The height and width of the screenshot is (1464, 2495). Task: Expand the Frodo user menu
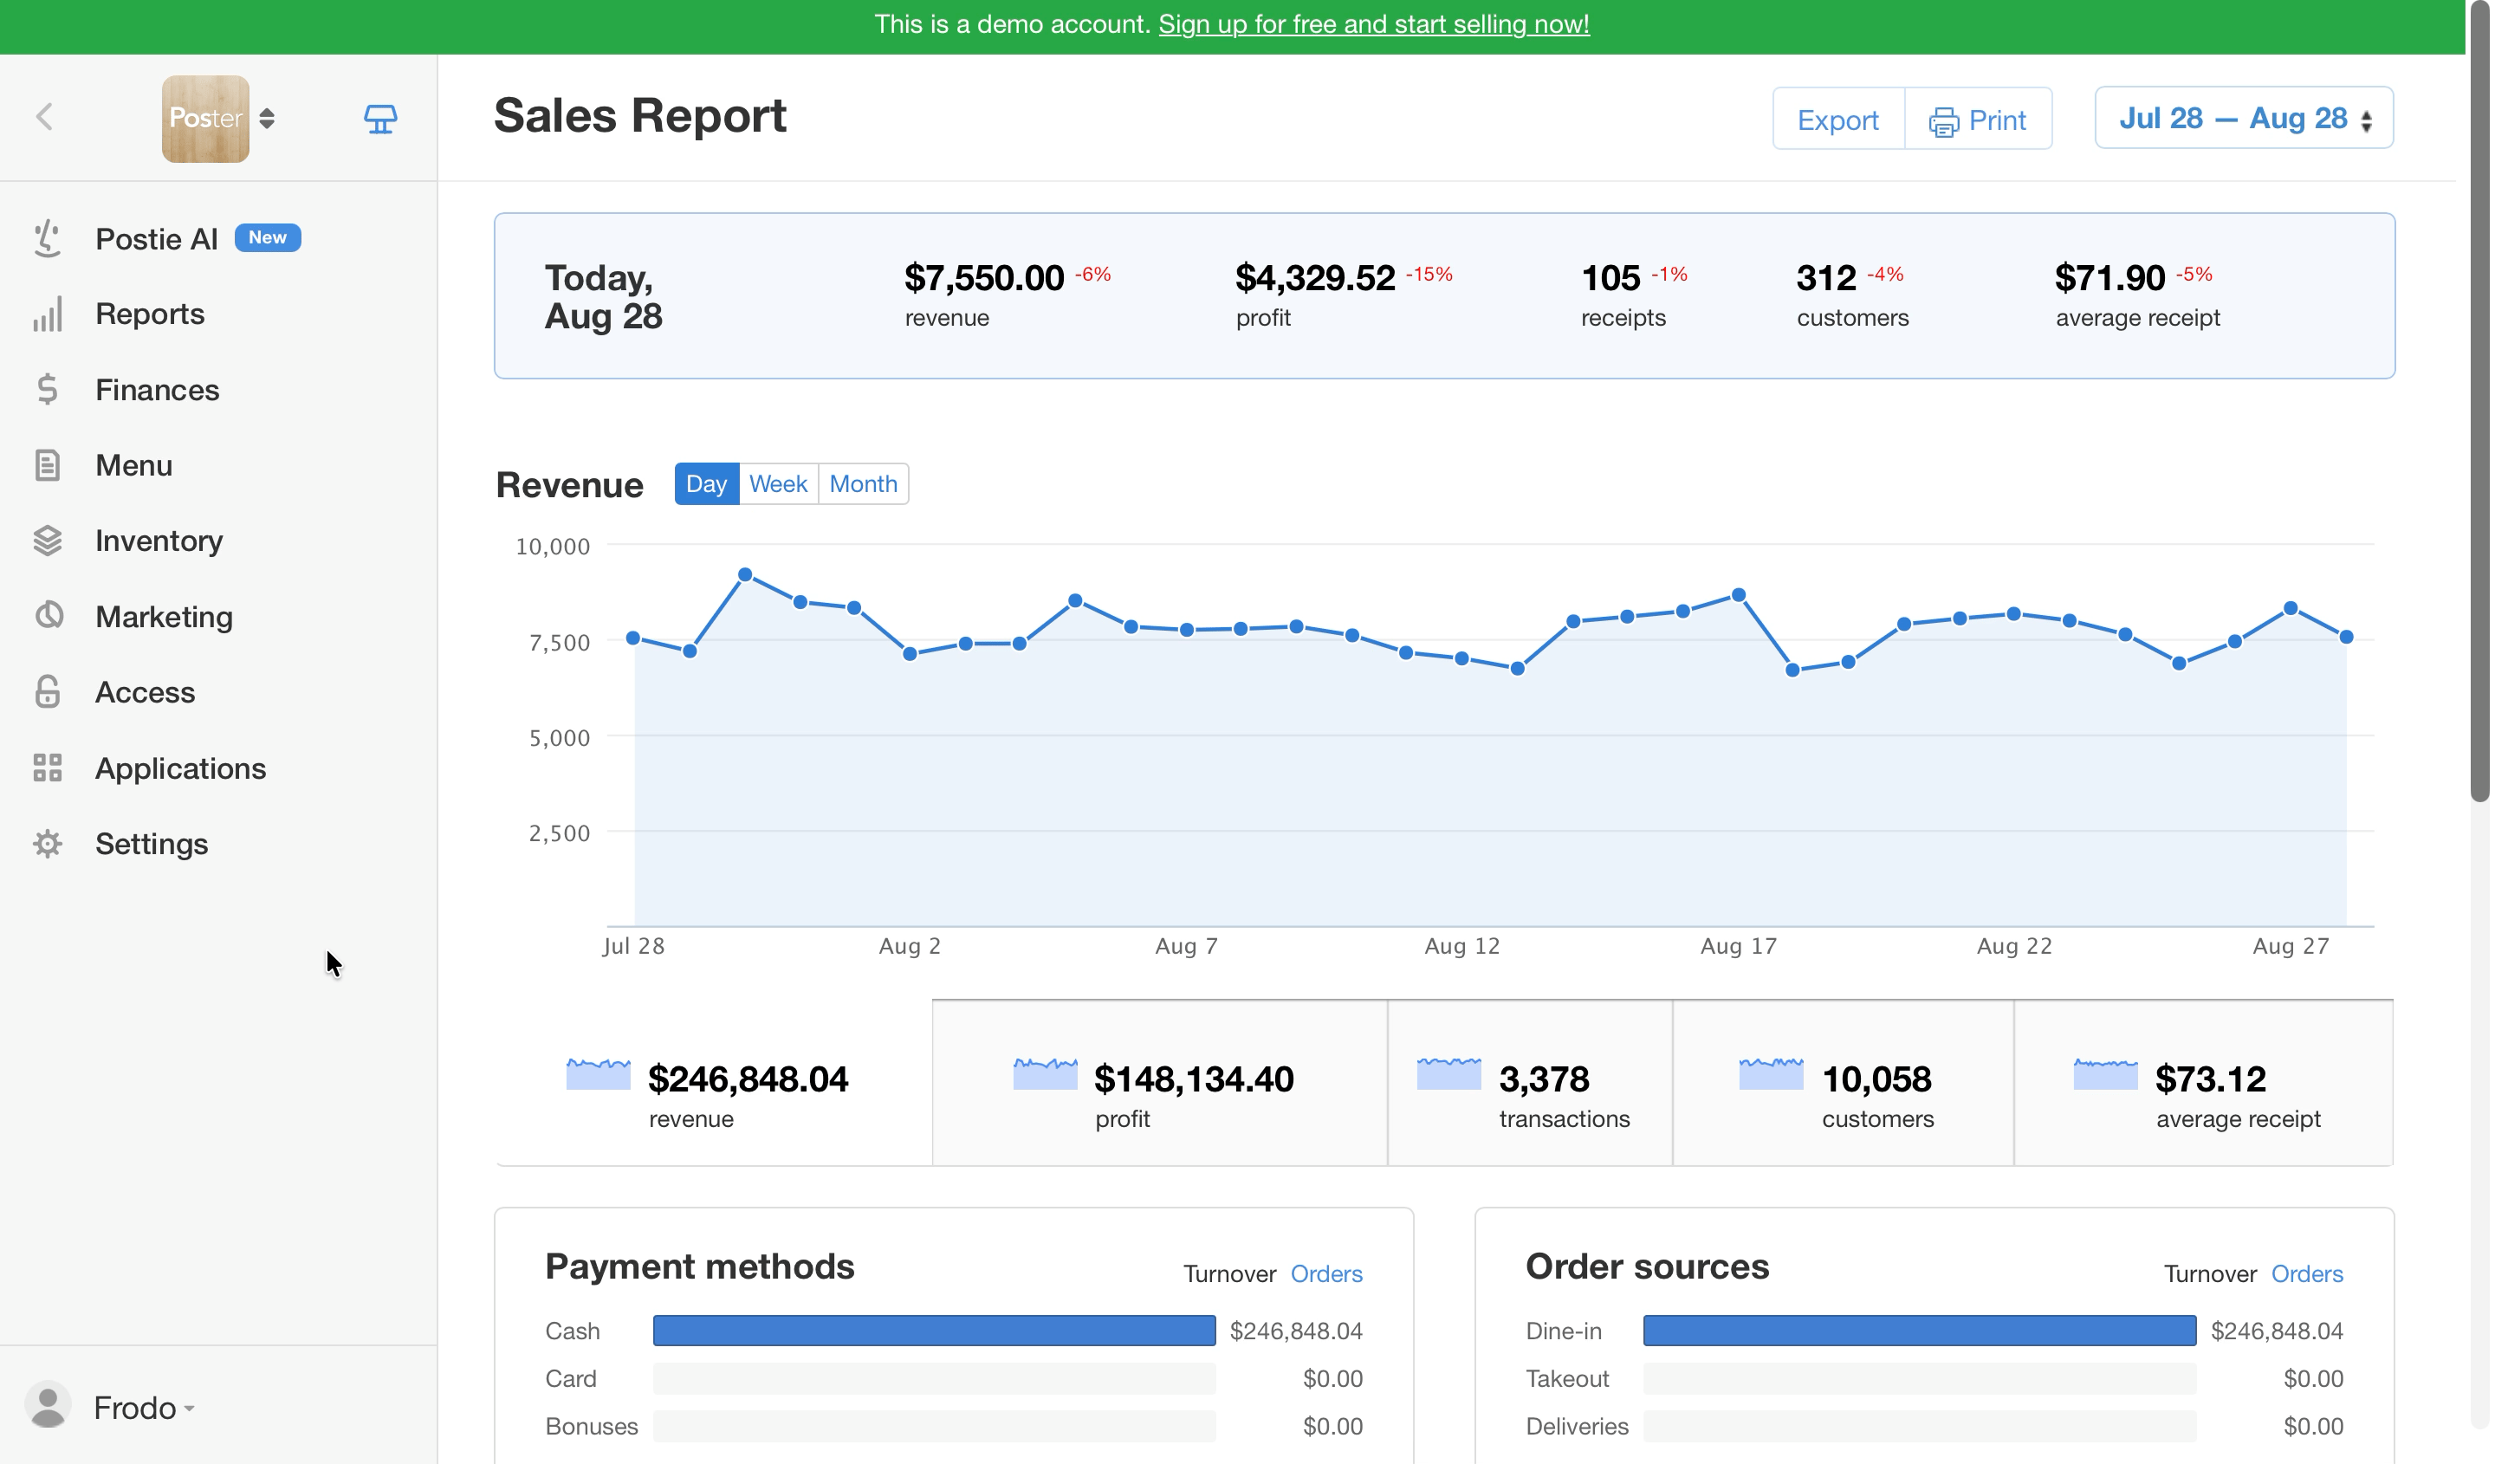tap(144, 1408)
